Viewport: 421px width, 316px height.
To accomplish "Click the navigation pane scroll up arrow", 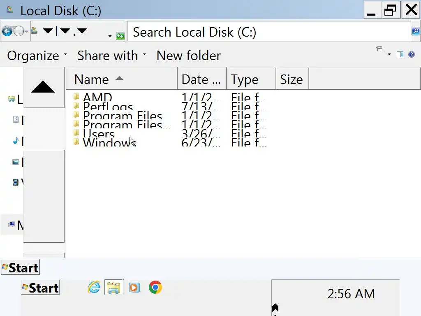I will click(43, 87).
